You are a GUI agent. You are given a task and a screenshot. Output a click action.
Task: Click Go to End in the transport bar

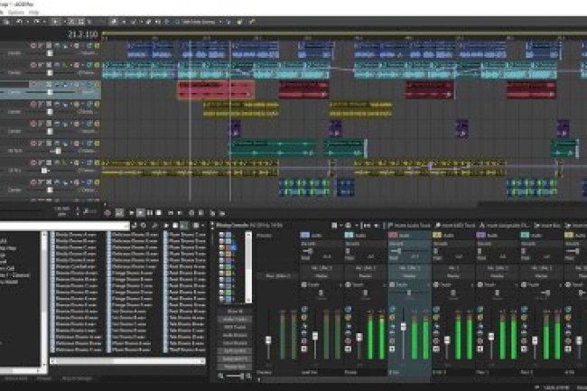[x=180, y=213]
